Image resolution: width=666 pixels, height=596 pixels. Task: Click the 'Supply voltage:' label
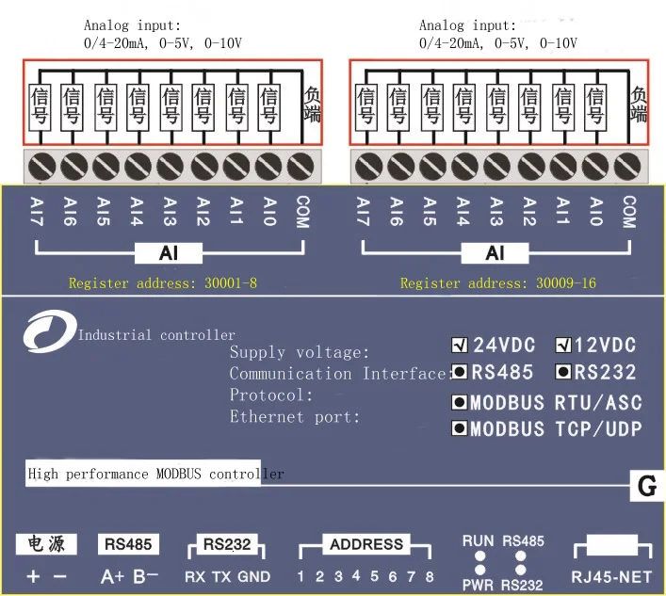(x=300, y=352)
